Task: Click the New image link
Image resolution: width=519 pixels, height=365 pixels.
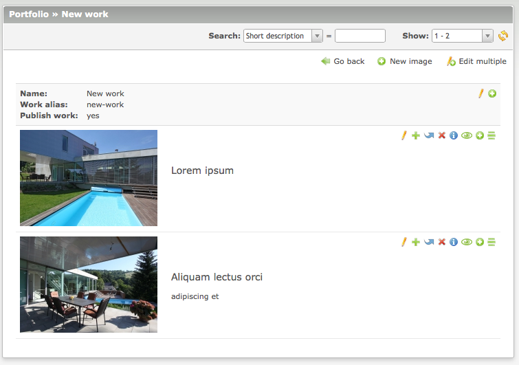Action: 405,61
